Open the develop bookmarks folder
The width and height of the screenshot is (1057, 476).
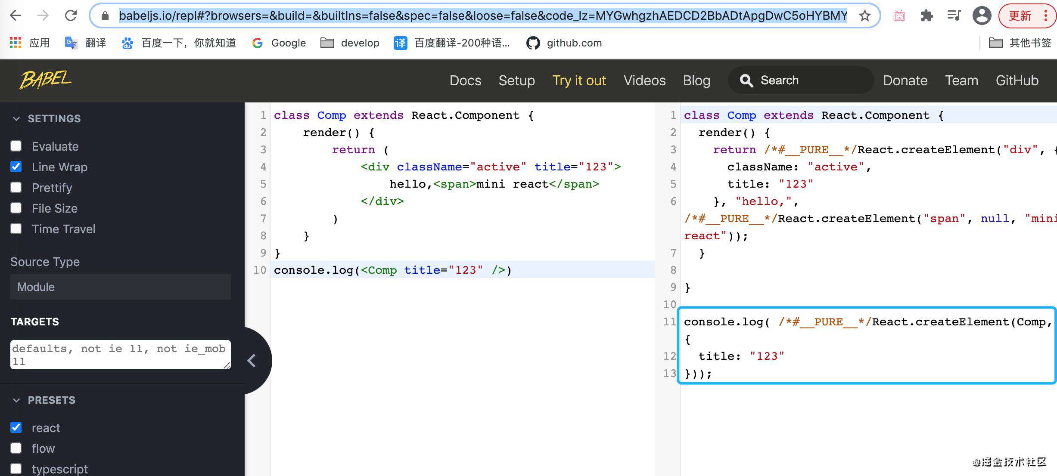(350, 43)
